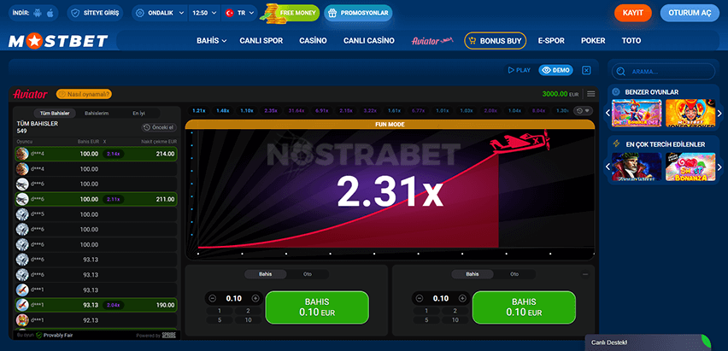Select Bahis mode in left bet panel
Screen dimensions: 728x351
point(266,274)
